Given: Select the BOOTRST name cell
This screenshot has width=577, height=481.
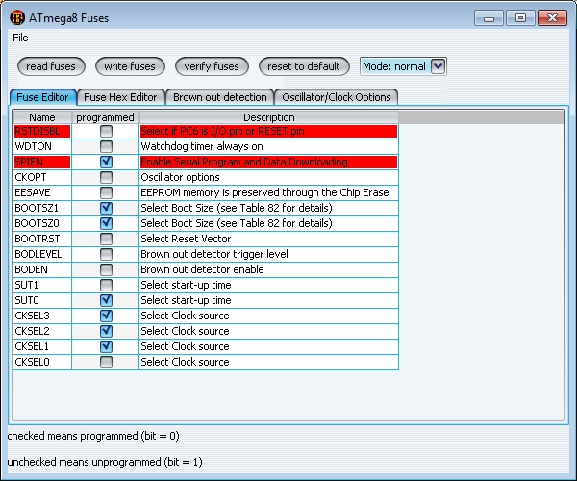Looking at the screenshot, I should (x=42, y=239).
